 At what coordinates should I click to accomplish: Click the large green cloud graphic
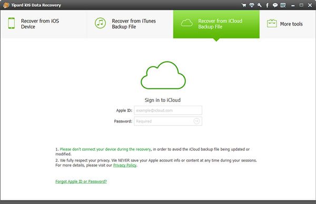pos(163,75)
